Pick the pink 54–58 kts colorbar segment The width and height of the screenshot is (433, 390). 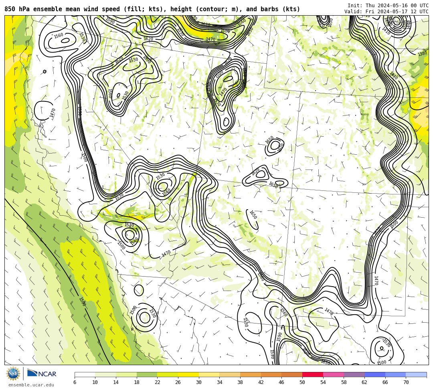click(x=333, y=374)
